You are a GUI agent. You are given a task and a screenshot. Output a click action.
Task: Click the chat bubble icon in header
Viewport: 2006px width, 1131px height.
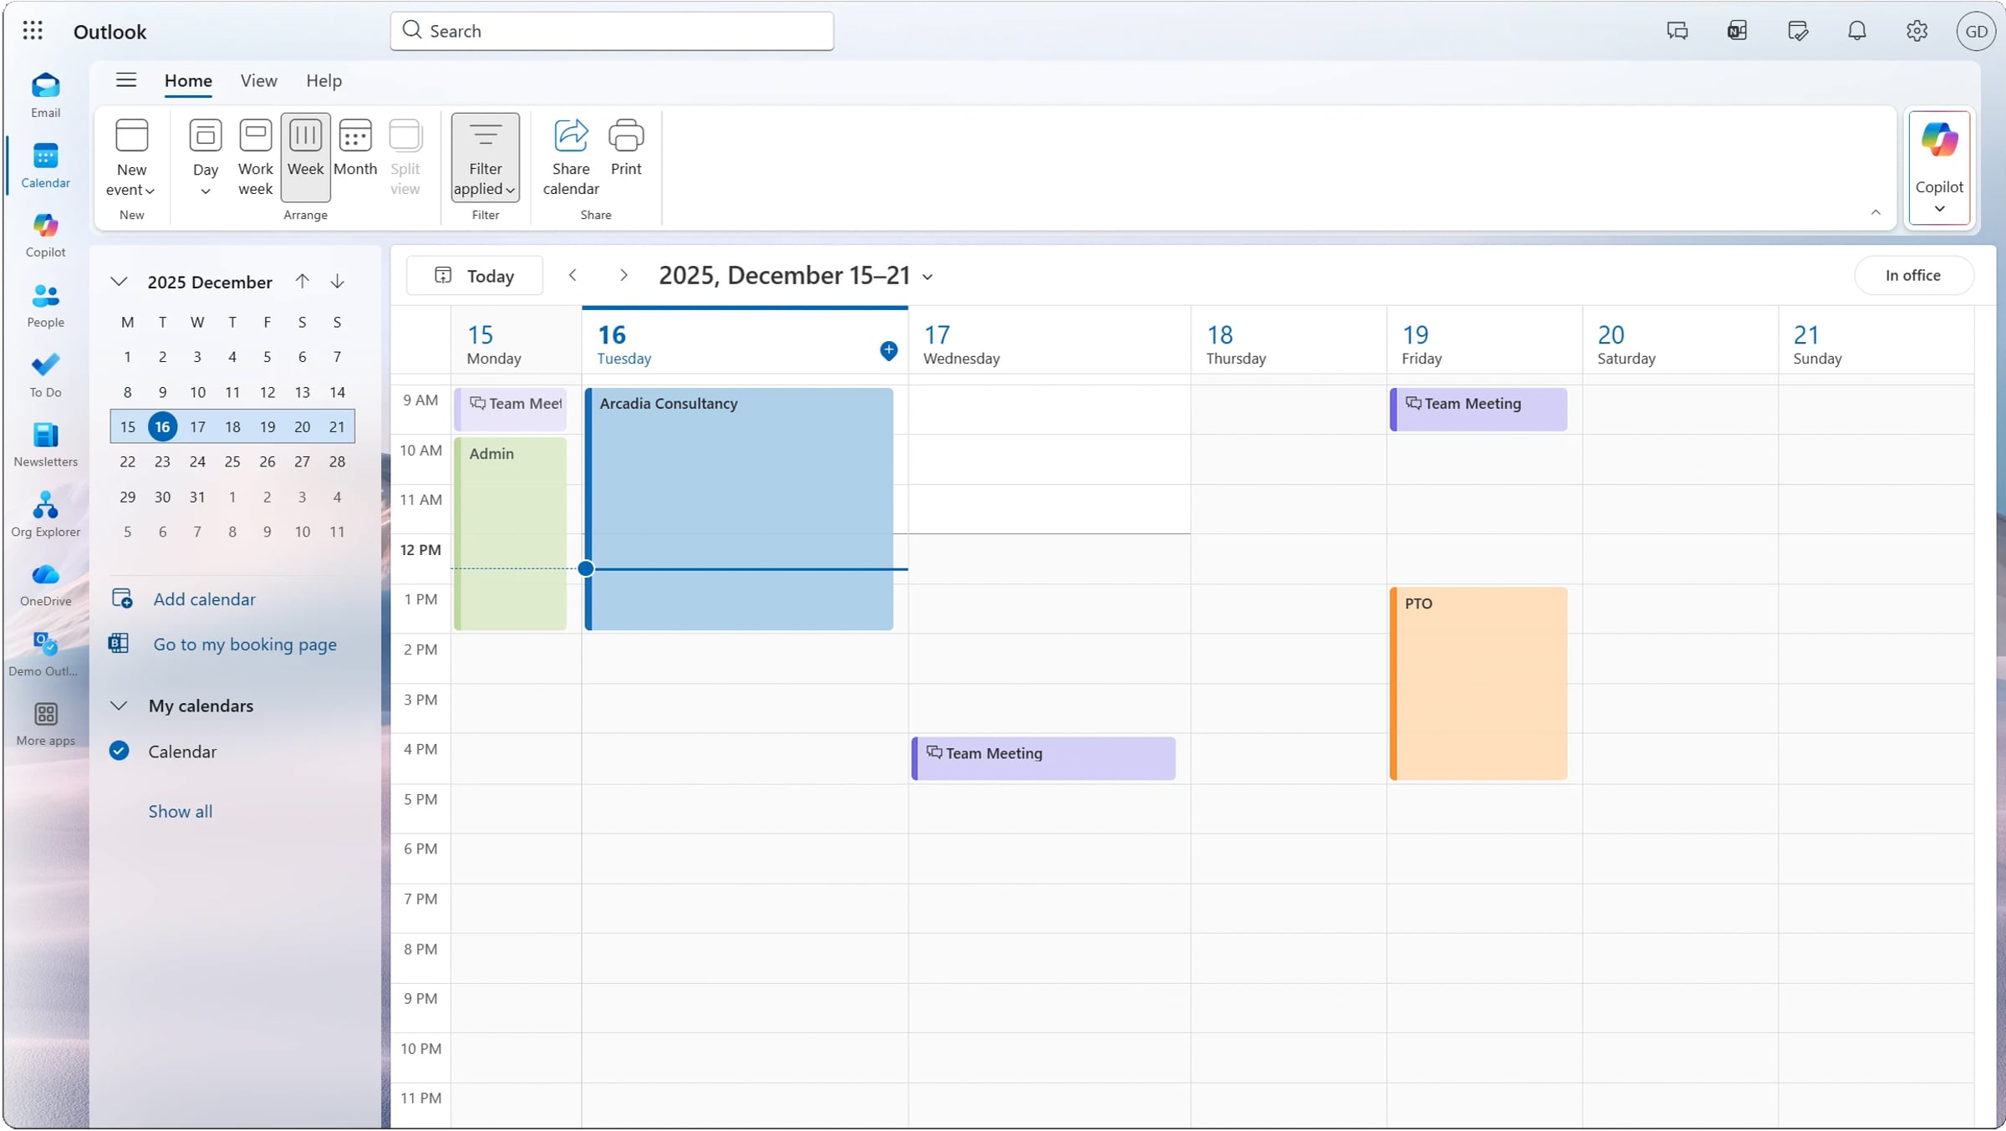[x=1677, y=31]
